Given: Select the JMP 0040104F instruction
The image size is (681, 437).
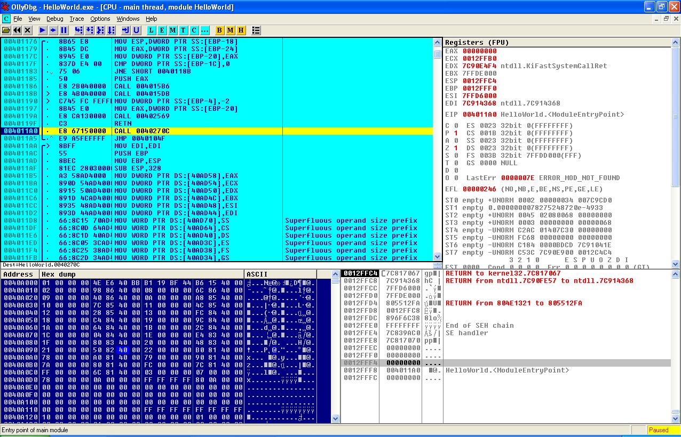Looking at the screenshot, I should pos(217,138).
